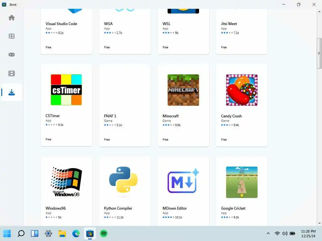Click the vertical scrollbar thumb
The height and width of the screenshot is (241, 322).
pos(319,53)
